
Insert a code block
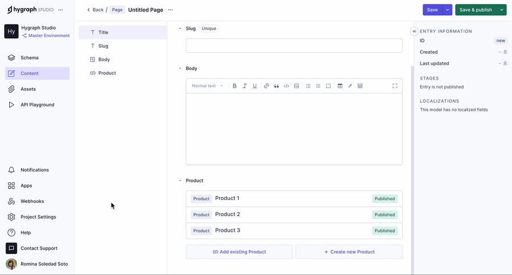pos(286,86)
